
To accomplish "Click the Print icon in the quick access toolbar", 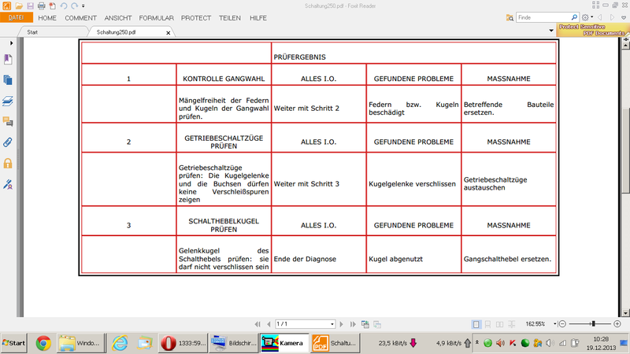I will point(40,6).
